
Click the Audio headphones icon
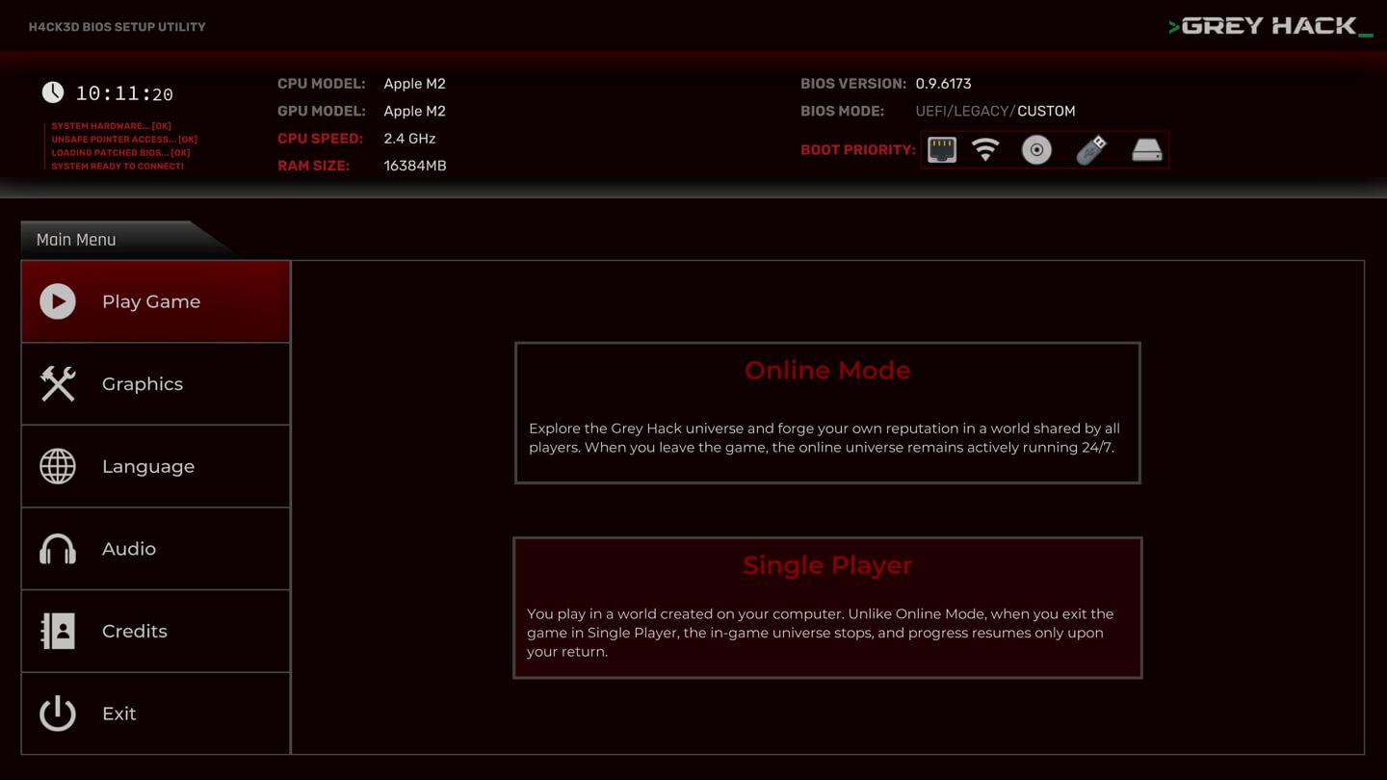coord(58,549)
